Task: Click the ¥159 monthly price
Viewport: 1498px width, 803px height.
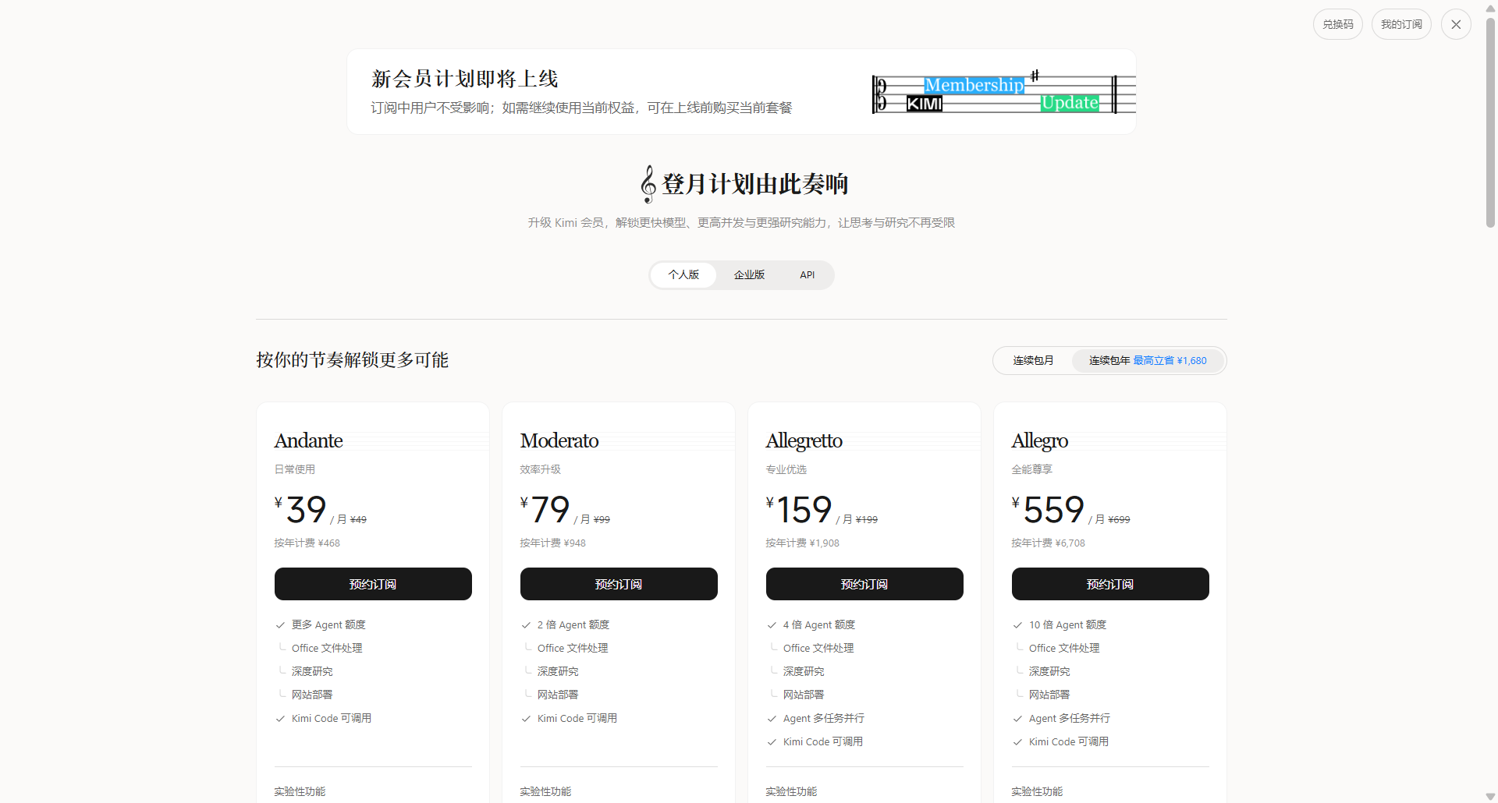Action: (800, 510)
